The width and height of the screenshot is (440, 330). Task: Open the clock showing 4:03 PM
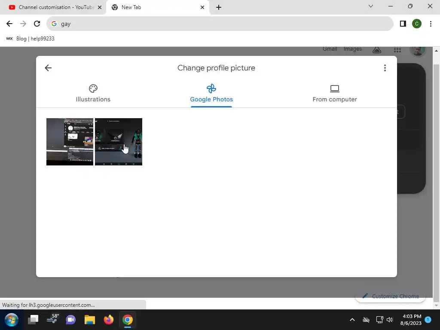coord(411,320)
